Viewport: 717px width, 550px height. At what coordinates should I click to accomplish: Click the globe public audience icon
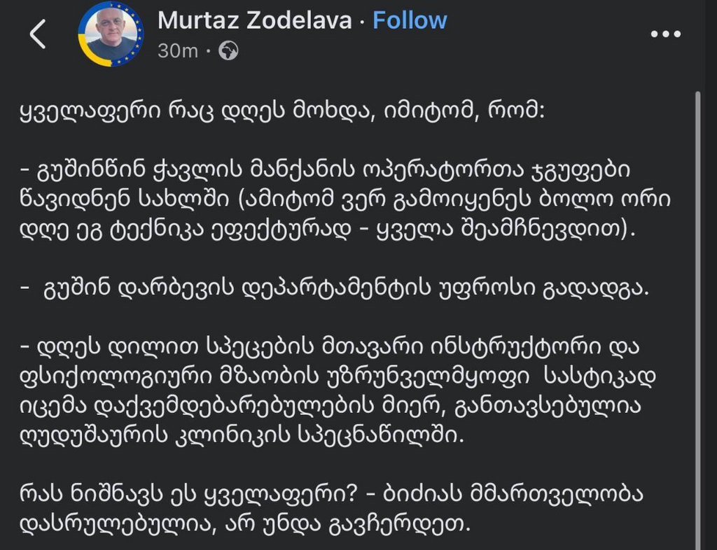pos(229,50)
